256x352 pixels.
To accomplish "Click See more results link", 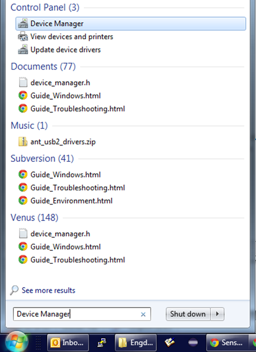I will click(48, 290).
